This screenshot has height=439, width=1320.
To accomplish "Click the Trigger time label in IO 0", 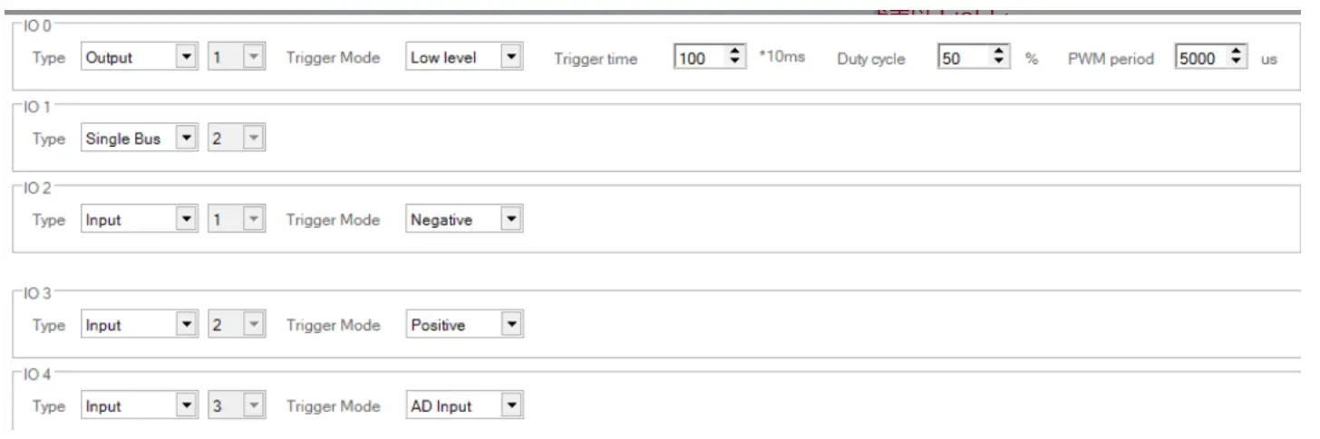I will (596, 59).
